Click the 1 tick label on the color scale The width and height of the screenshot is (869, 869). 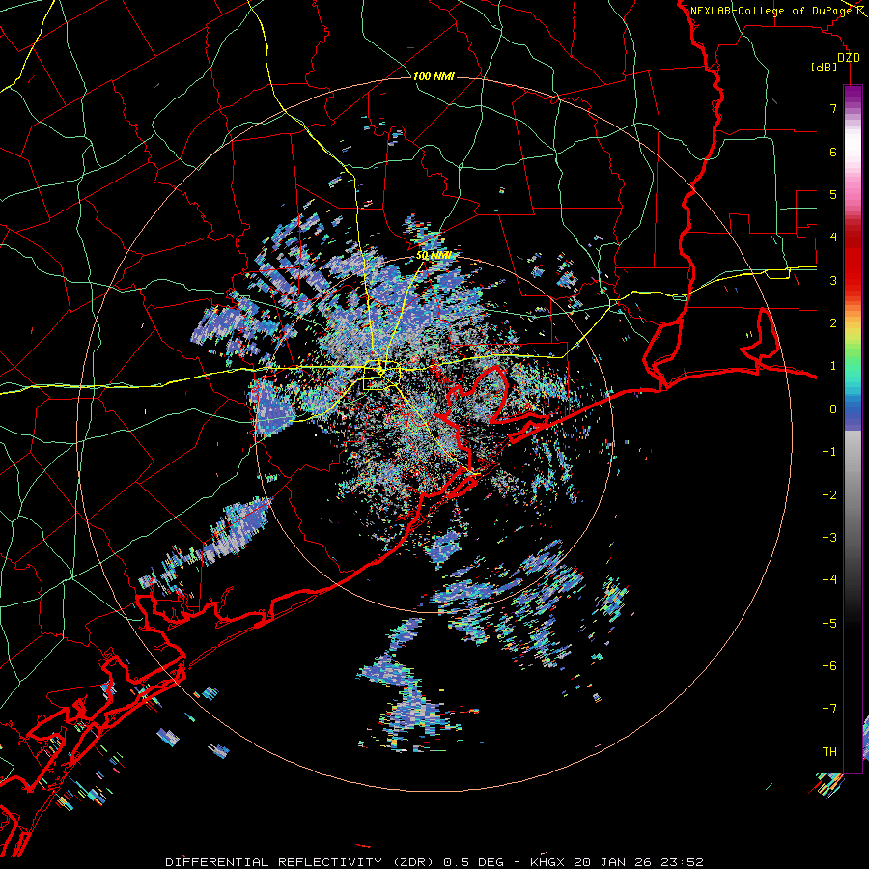click(833, 366)
